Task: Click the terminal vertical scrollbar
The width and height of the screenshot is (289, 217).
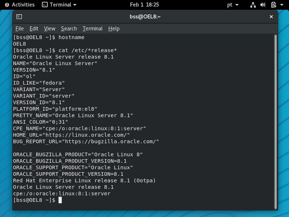Action: [x=276, y=122]
